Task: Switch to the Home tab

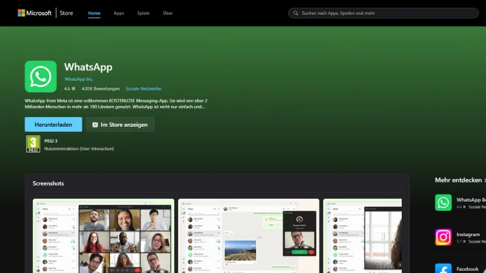Action: [x=94, y=13]
